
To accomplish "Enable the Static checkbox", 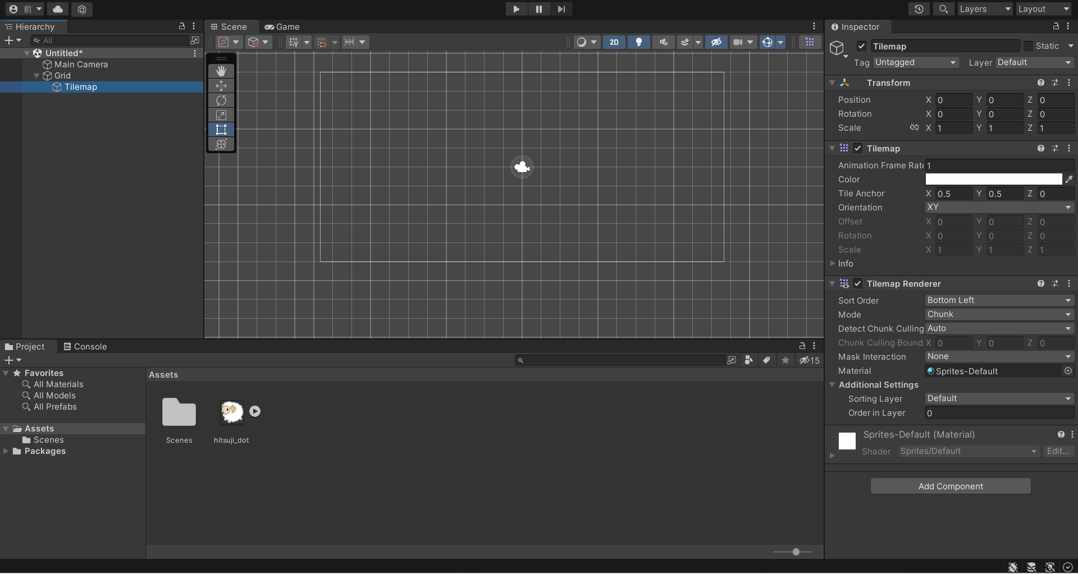I will click(1028, 46).
